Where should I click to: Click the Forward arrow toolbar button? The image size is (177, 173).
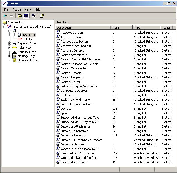[x=11, y=16]
